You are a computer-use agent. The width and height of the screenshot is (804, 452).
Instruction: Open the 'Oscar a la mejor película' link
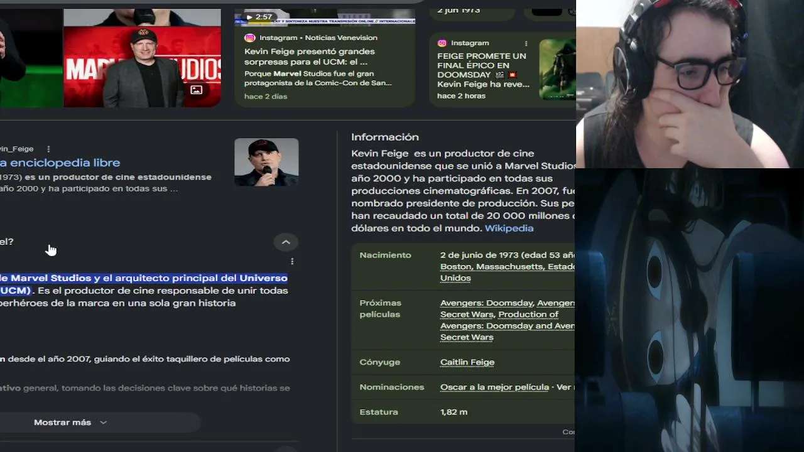pyautogui.click(x=494, y=387)
